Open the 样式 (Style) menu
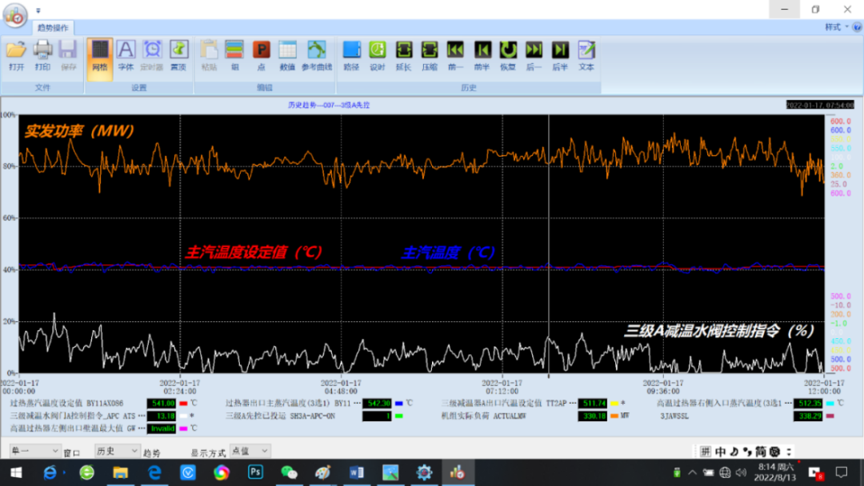This screenshot has width=864, height=486. 835,27
